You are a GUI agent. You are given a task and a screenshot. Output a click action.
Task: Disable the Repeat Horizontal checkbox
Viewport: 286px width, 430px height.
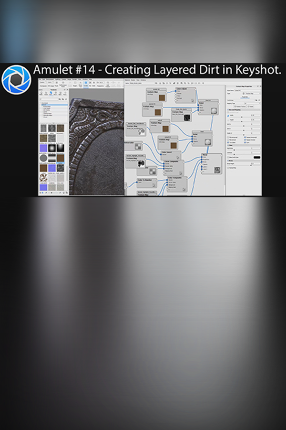point(245,138)
